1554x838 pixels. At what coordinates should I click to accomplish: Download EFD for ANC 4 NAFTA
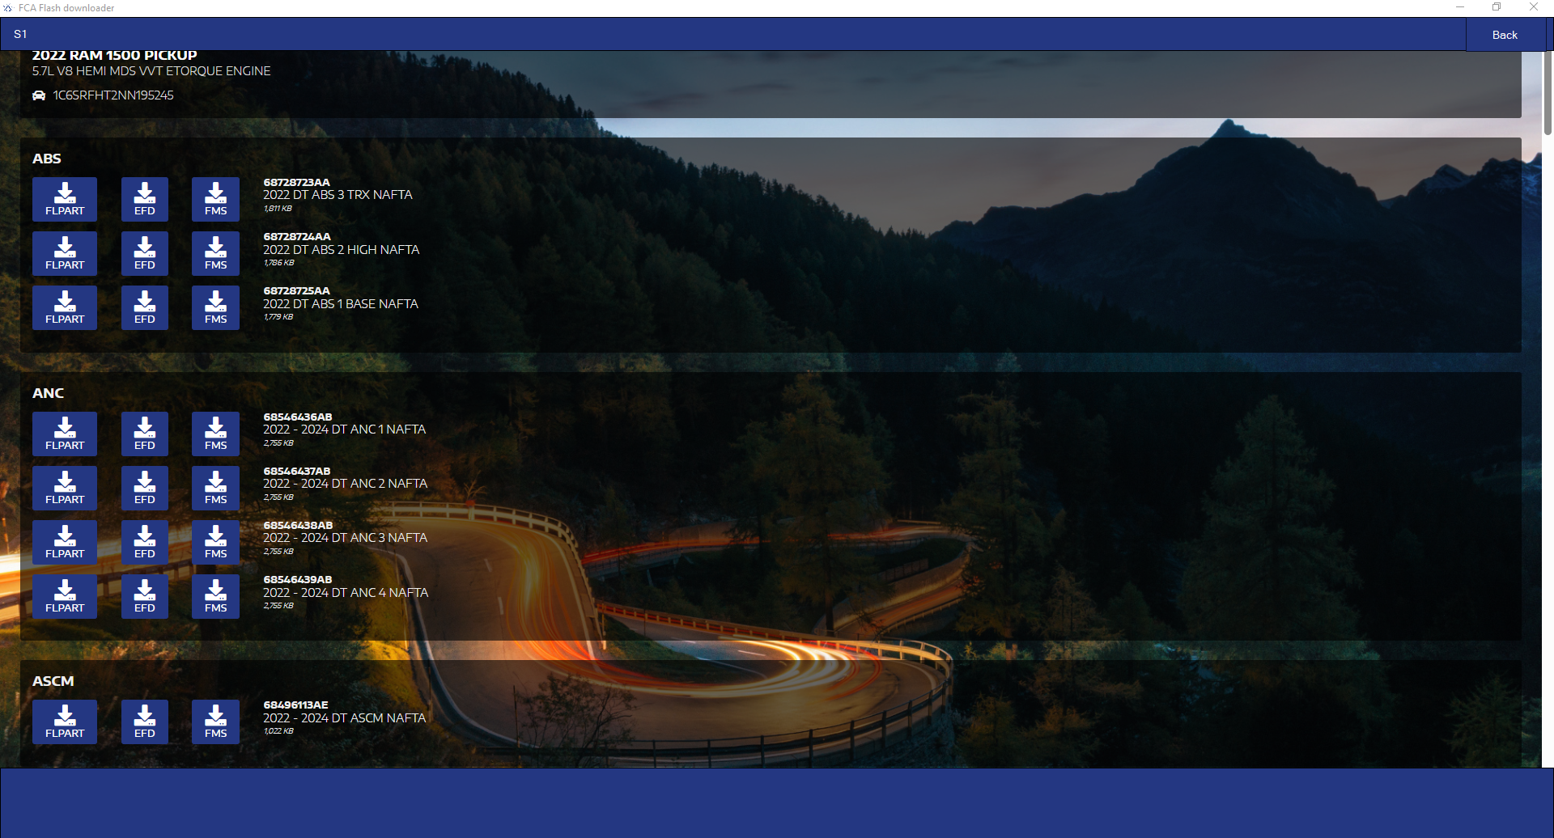[144, 596]
